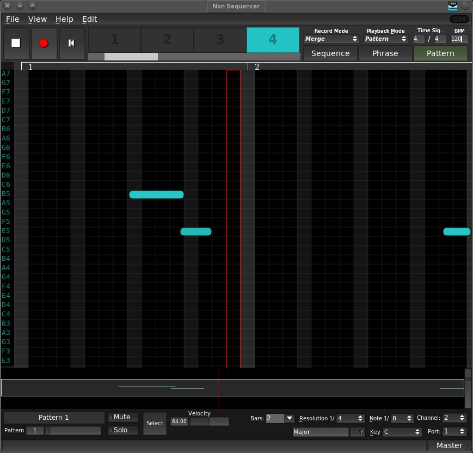473x453 pixels.
Task: Select beat indicator number 2
Action: coord(167,39)
